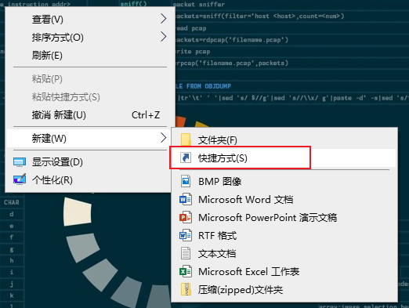The height and width of the screenshot is (308, 409).
Task: Click the monitor icon beside 显示设置(D)
Action: 20,162
